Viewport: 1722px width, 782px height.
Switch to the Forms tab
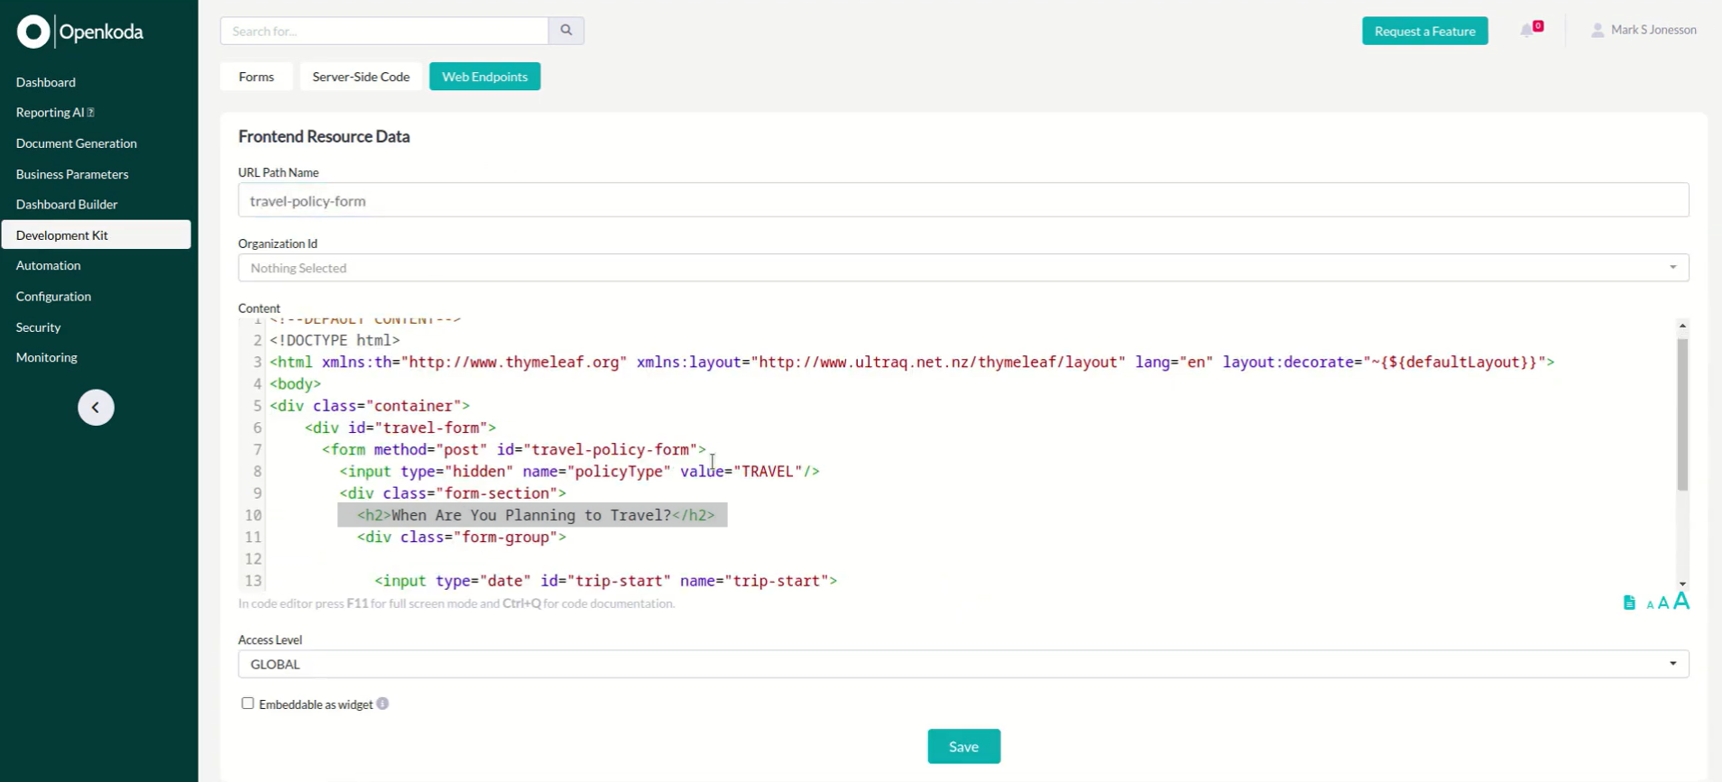point(256,77)
